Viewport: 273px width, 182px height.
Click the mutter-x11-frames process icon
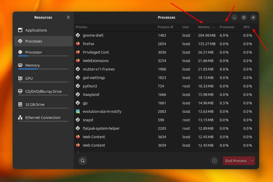point(78,69)
